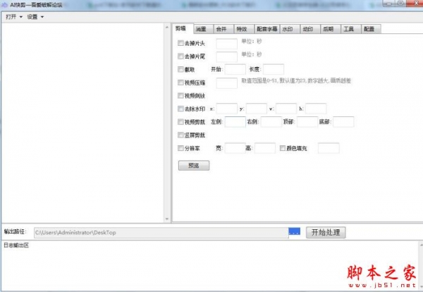This screenshot has width=423, height=292.
Task: Click the 视频压缩 value input box
Action: [226, 83]
